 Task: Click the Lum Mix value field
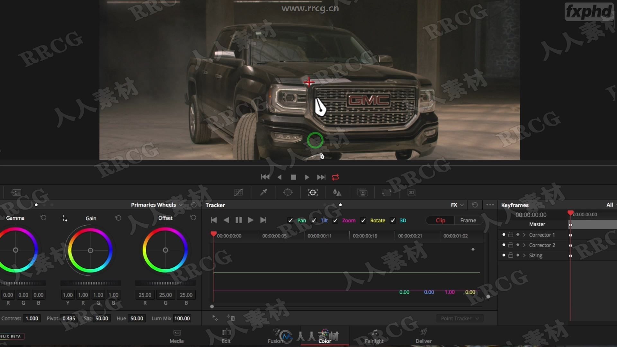pyautogui.click(x=182, y=318)
